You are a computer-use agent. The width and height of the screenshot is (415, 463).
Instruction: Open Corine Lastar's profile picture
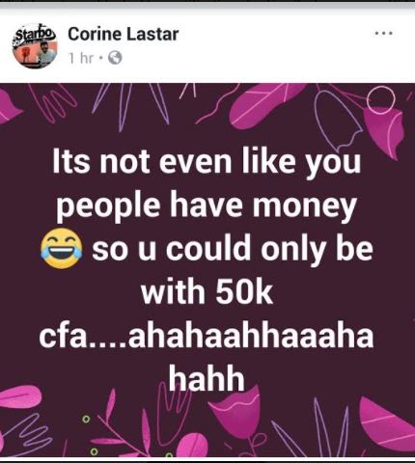(36, 46)
